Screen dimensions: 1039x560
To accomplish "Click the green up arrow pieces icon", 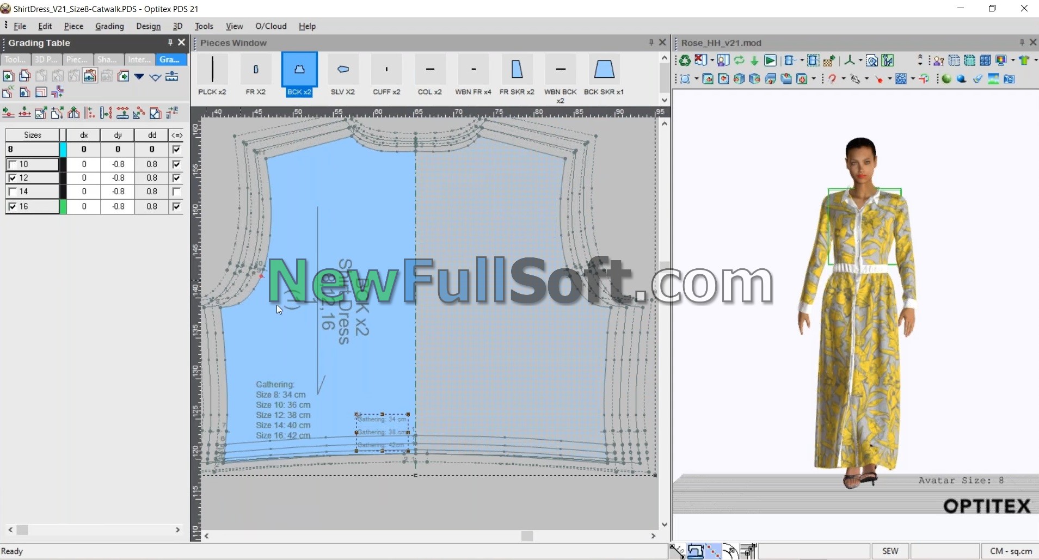I will coord(73,113).
